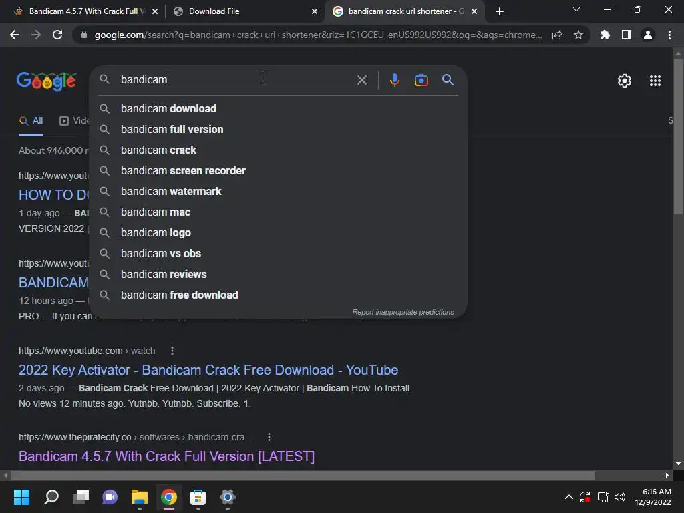
Task: Open Teams Chat from taskbar
Action: [x=110, y=497]
